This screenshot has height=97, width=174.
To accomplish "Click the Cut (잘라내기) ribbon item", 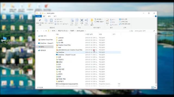I will click(58, 19).
